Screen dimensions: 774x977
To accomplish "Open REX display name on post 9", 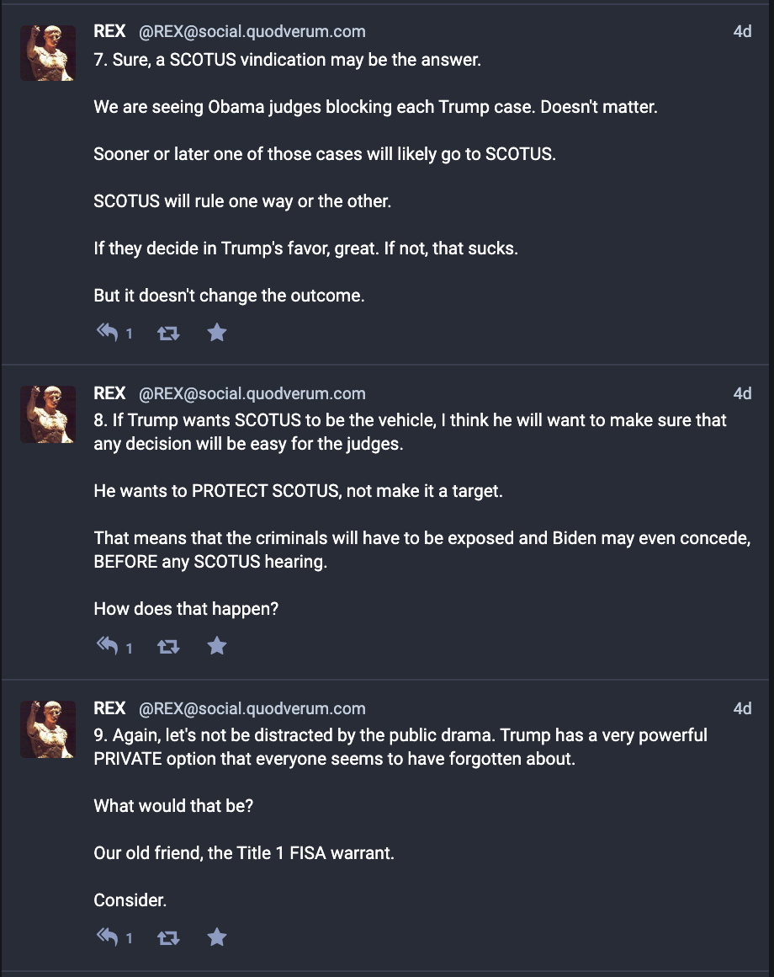I will [109, 708].
